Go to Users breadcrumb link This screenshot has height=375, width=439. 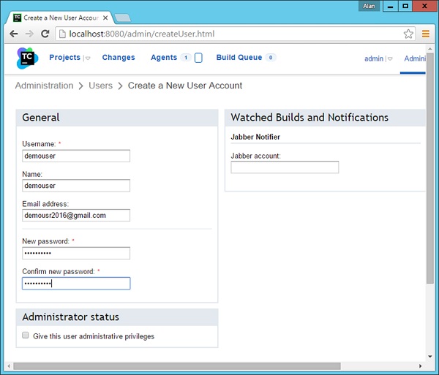coord(100,86)
